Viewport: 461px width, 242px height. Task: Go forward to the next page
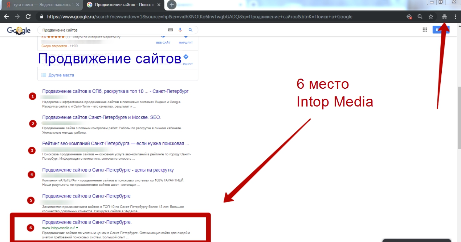point(17,17)
